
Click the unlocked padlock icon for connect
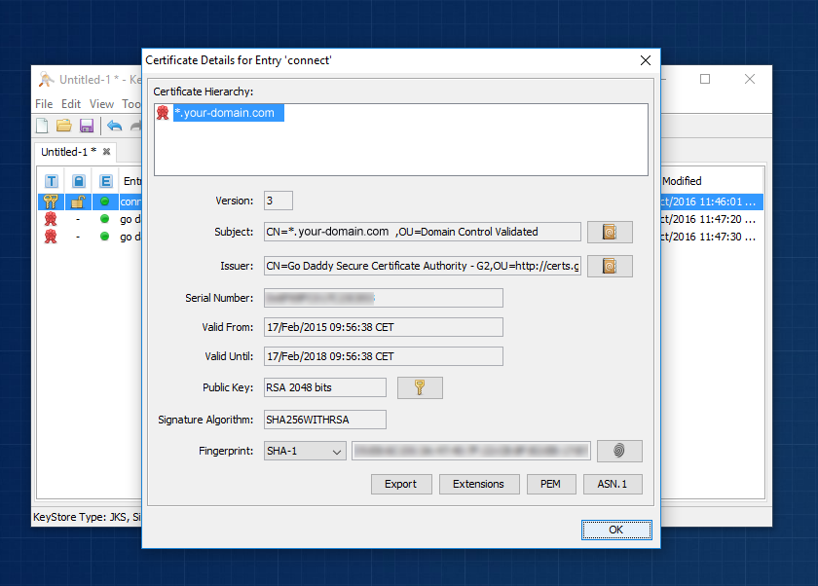point(79,201)
